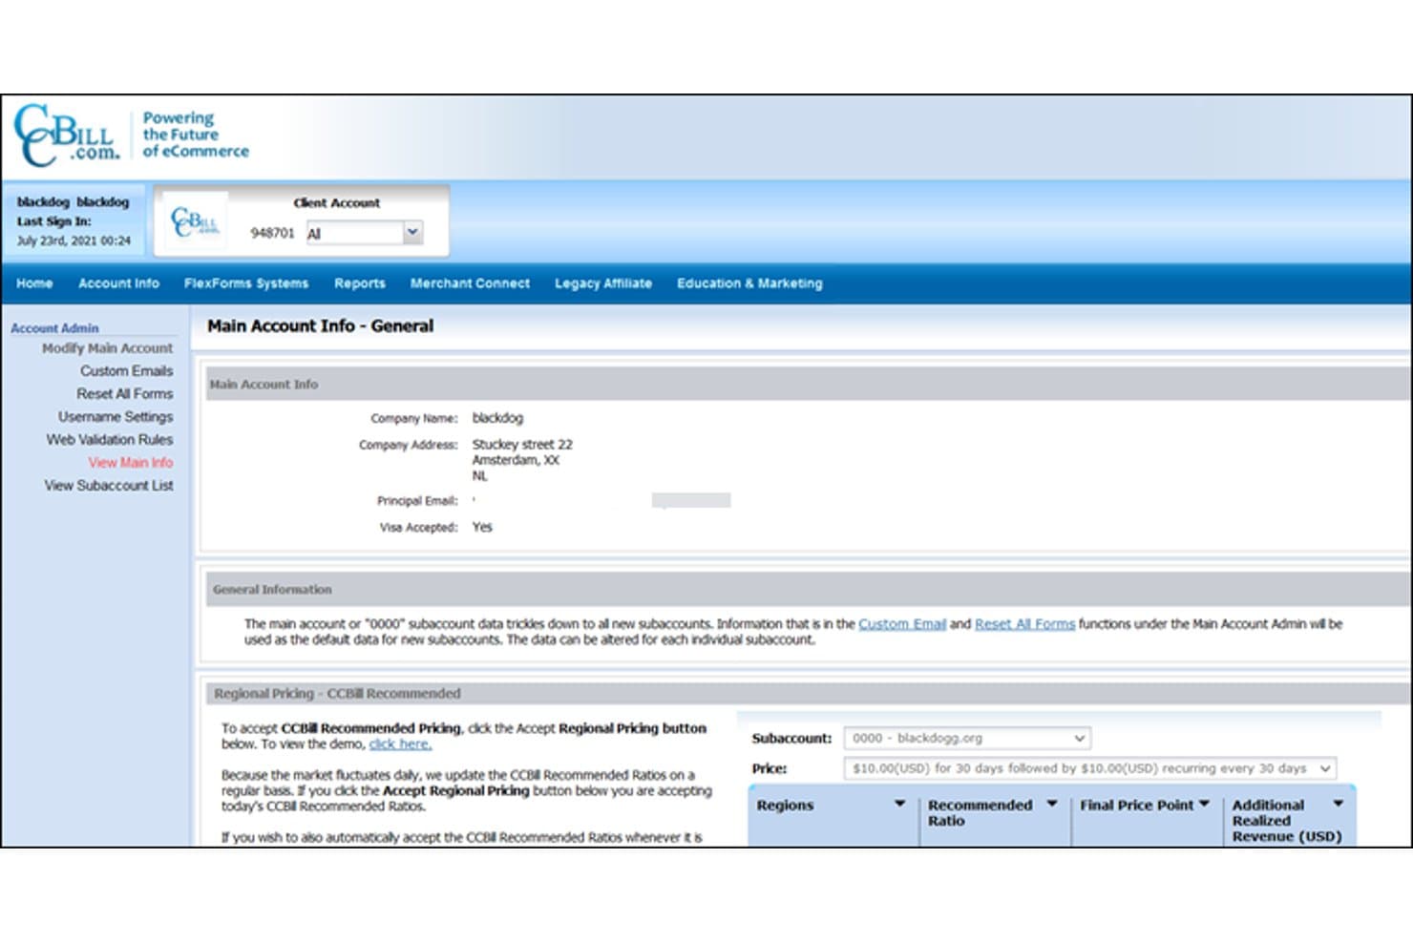Select Reset All Forms in the left sidebar

click(x=125, y=394)
